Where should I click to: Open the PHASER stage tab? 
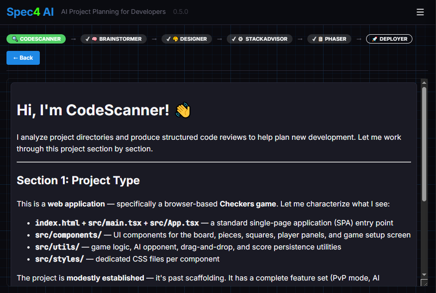point(329,39)
